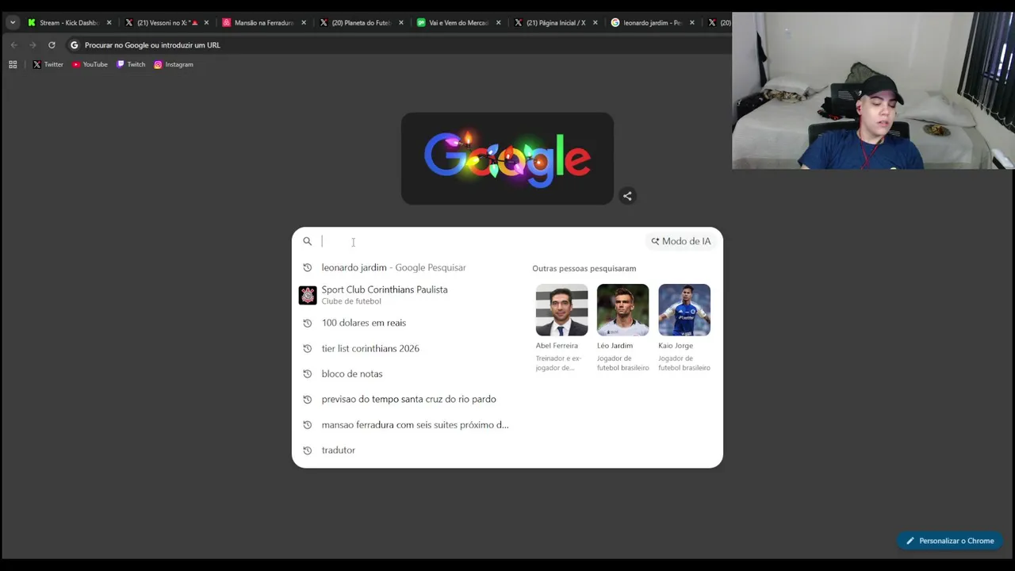Open the YouTube bookmark
Image resolution: width=1015 pixels, height=571 pixels.
(90, 64)
